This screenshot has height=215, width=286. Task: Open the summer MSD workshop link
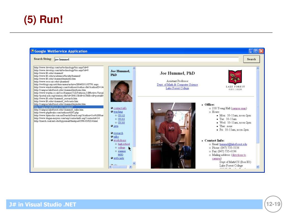click(x=122, y=153)
